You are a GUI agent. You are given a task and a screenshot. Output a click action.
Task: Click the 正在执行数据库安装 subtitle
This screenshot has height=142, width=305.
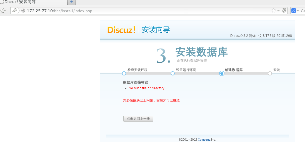(192, 61)
